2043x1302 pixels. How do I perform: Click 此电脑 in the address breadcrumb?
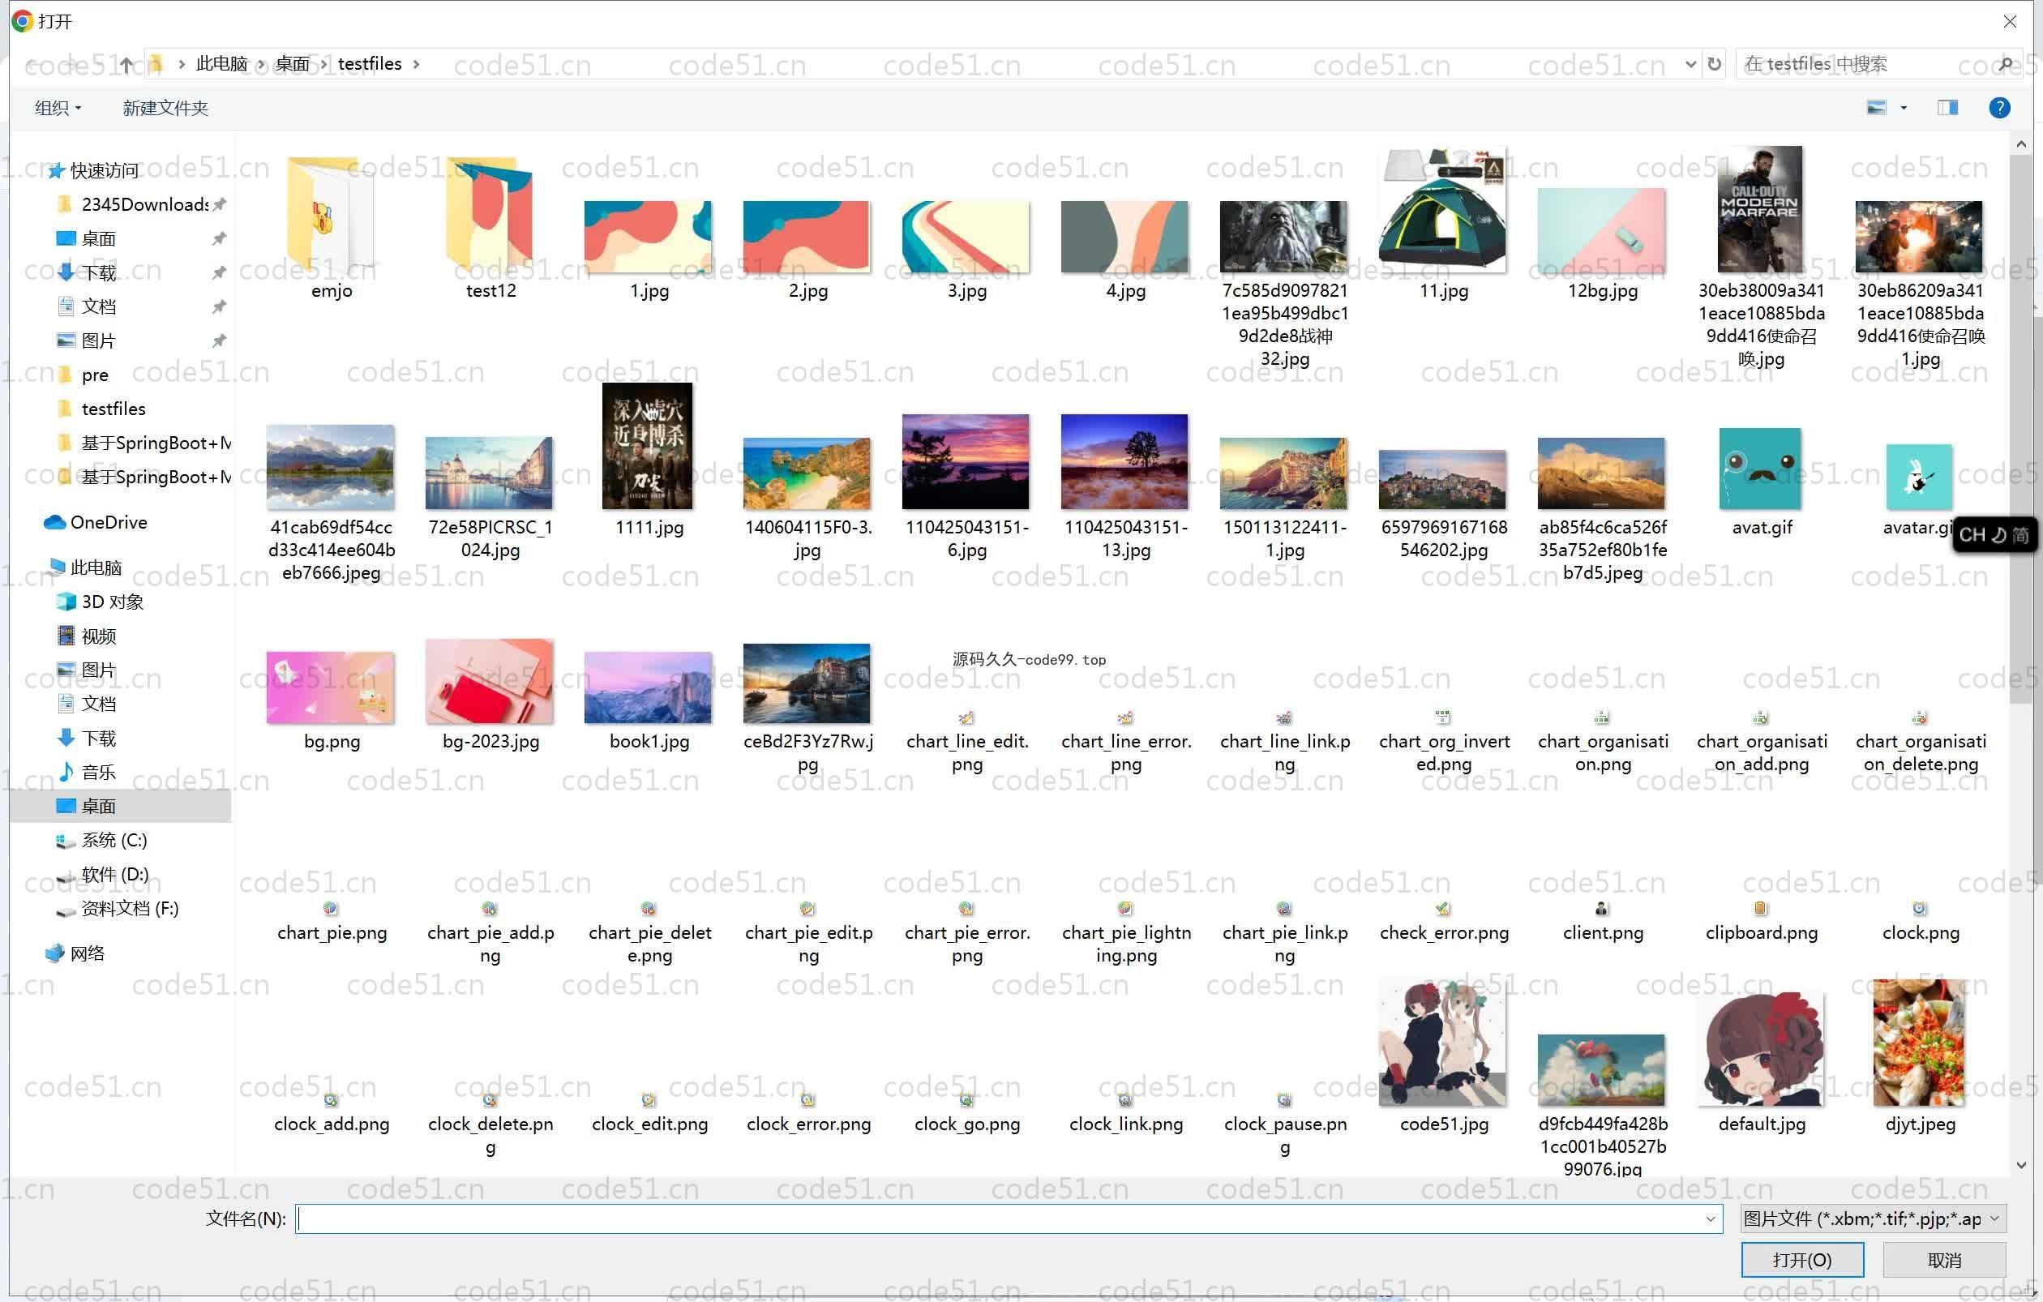point(221,65)
